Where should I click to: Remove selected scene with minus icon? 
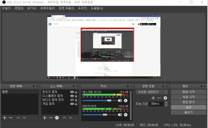(11, 118)
